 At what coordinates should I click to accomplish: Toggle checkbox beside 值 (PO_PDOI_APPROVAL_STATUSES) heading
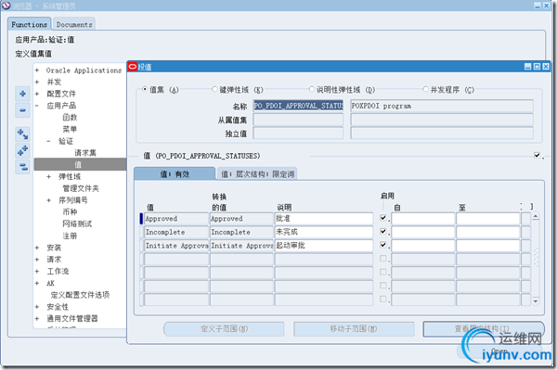537,156
